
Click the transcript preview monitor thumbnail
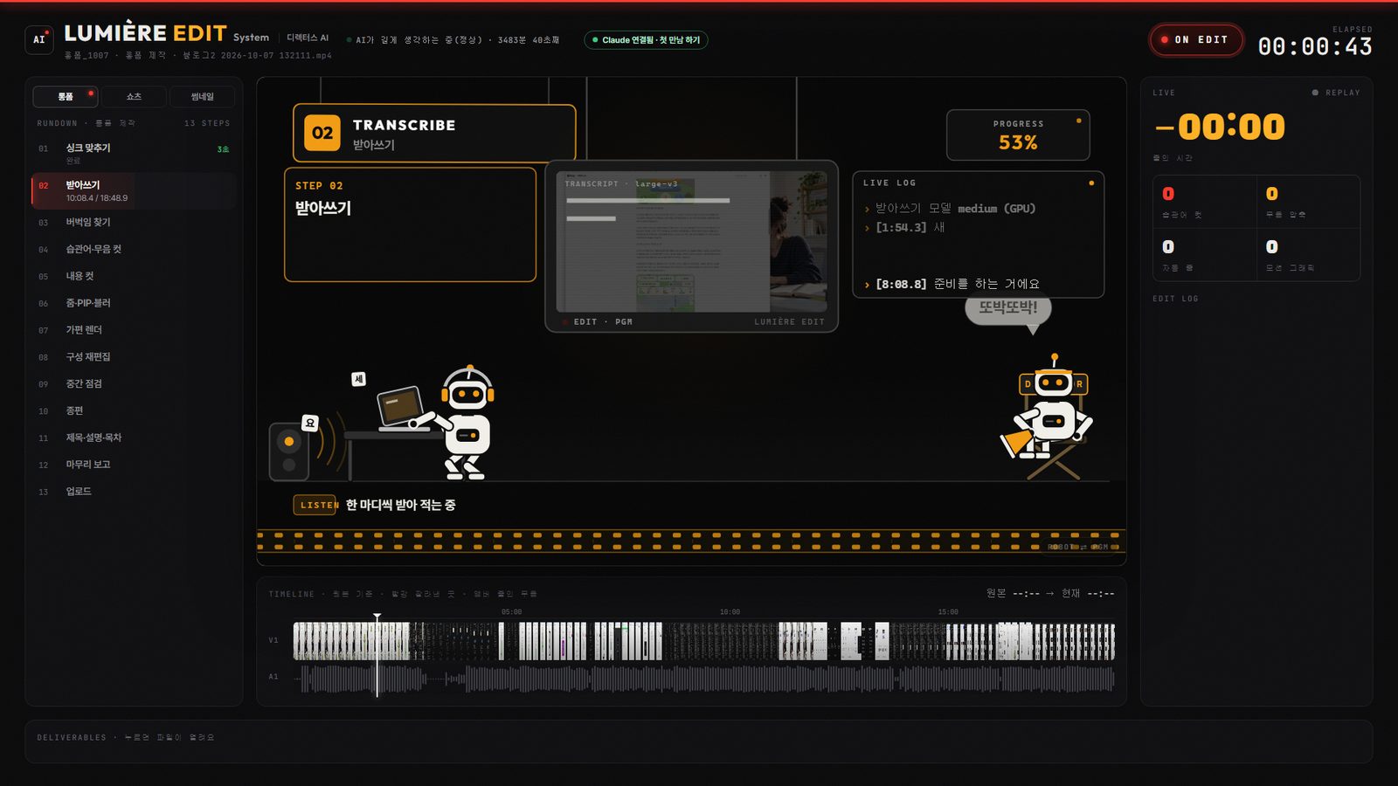(x=691, y=241)
